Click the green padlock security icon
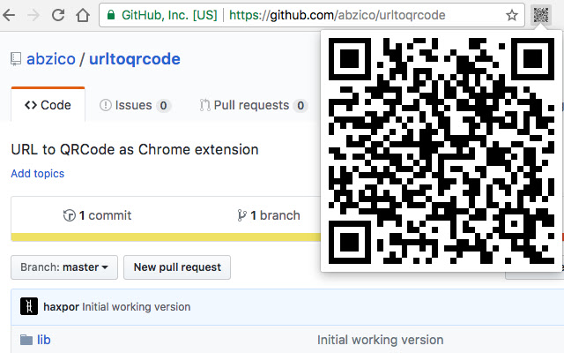 pyautogui.click(x=111, y=15)
